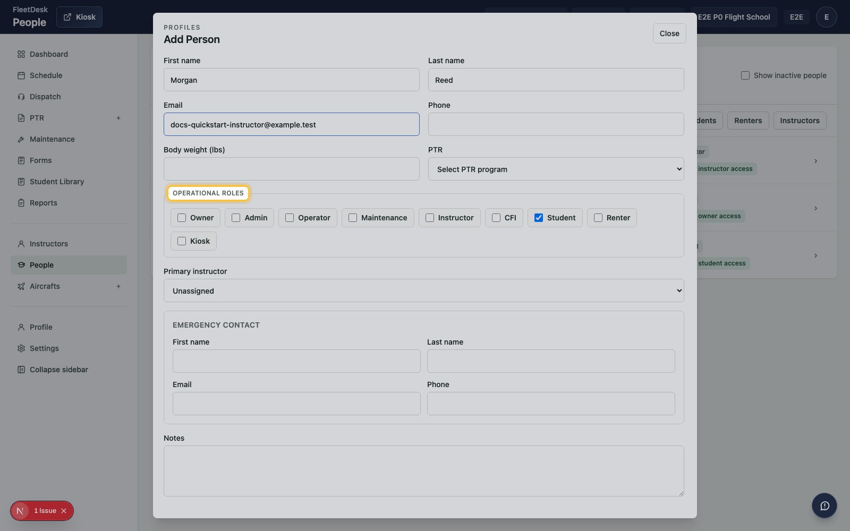This screenshot has height=531, width=850.
Task: Toggle Show inactive people checkbox
Action: click(745, 75)
